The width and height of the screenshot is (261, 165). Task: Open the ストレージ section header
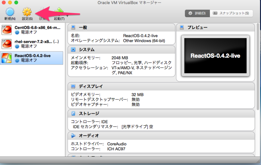[161, 113]
